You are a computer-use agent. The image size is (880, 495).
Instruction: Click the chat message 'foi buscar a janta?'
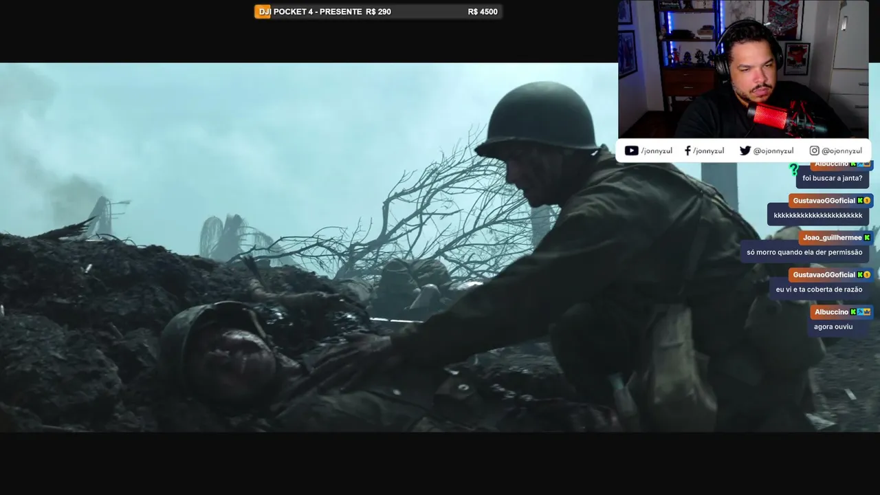(833, 178)
